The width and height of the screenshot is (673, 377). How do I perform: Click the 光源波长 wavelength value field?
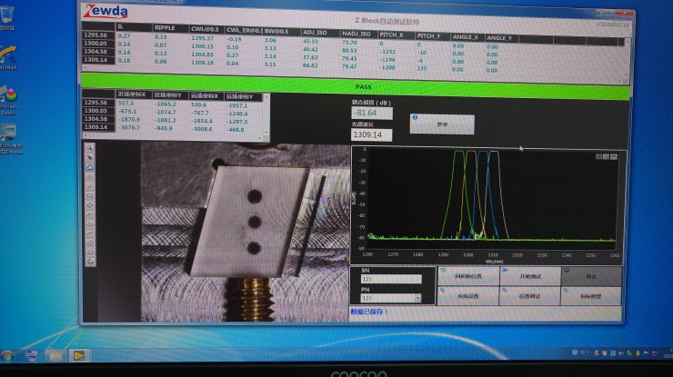[371, 134]
